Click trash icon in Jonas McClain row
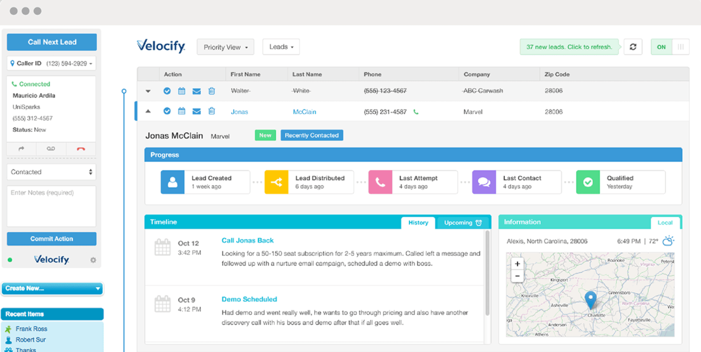Viewport: 701px width, 352px height. (x=212, y=111)
